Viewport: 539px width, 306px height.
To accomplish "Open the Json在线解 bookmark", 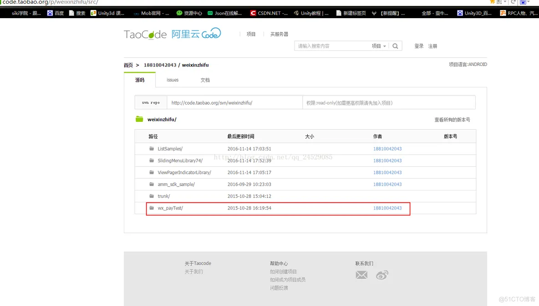I will pyautogui.click(x=224, y=13).
